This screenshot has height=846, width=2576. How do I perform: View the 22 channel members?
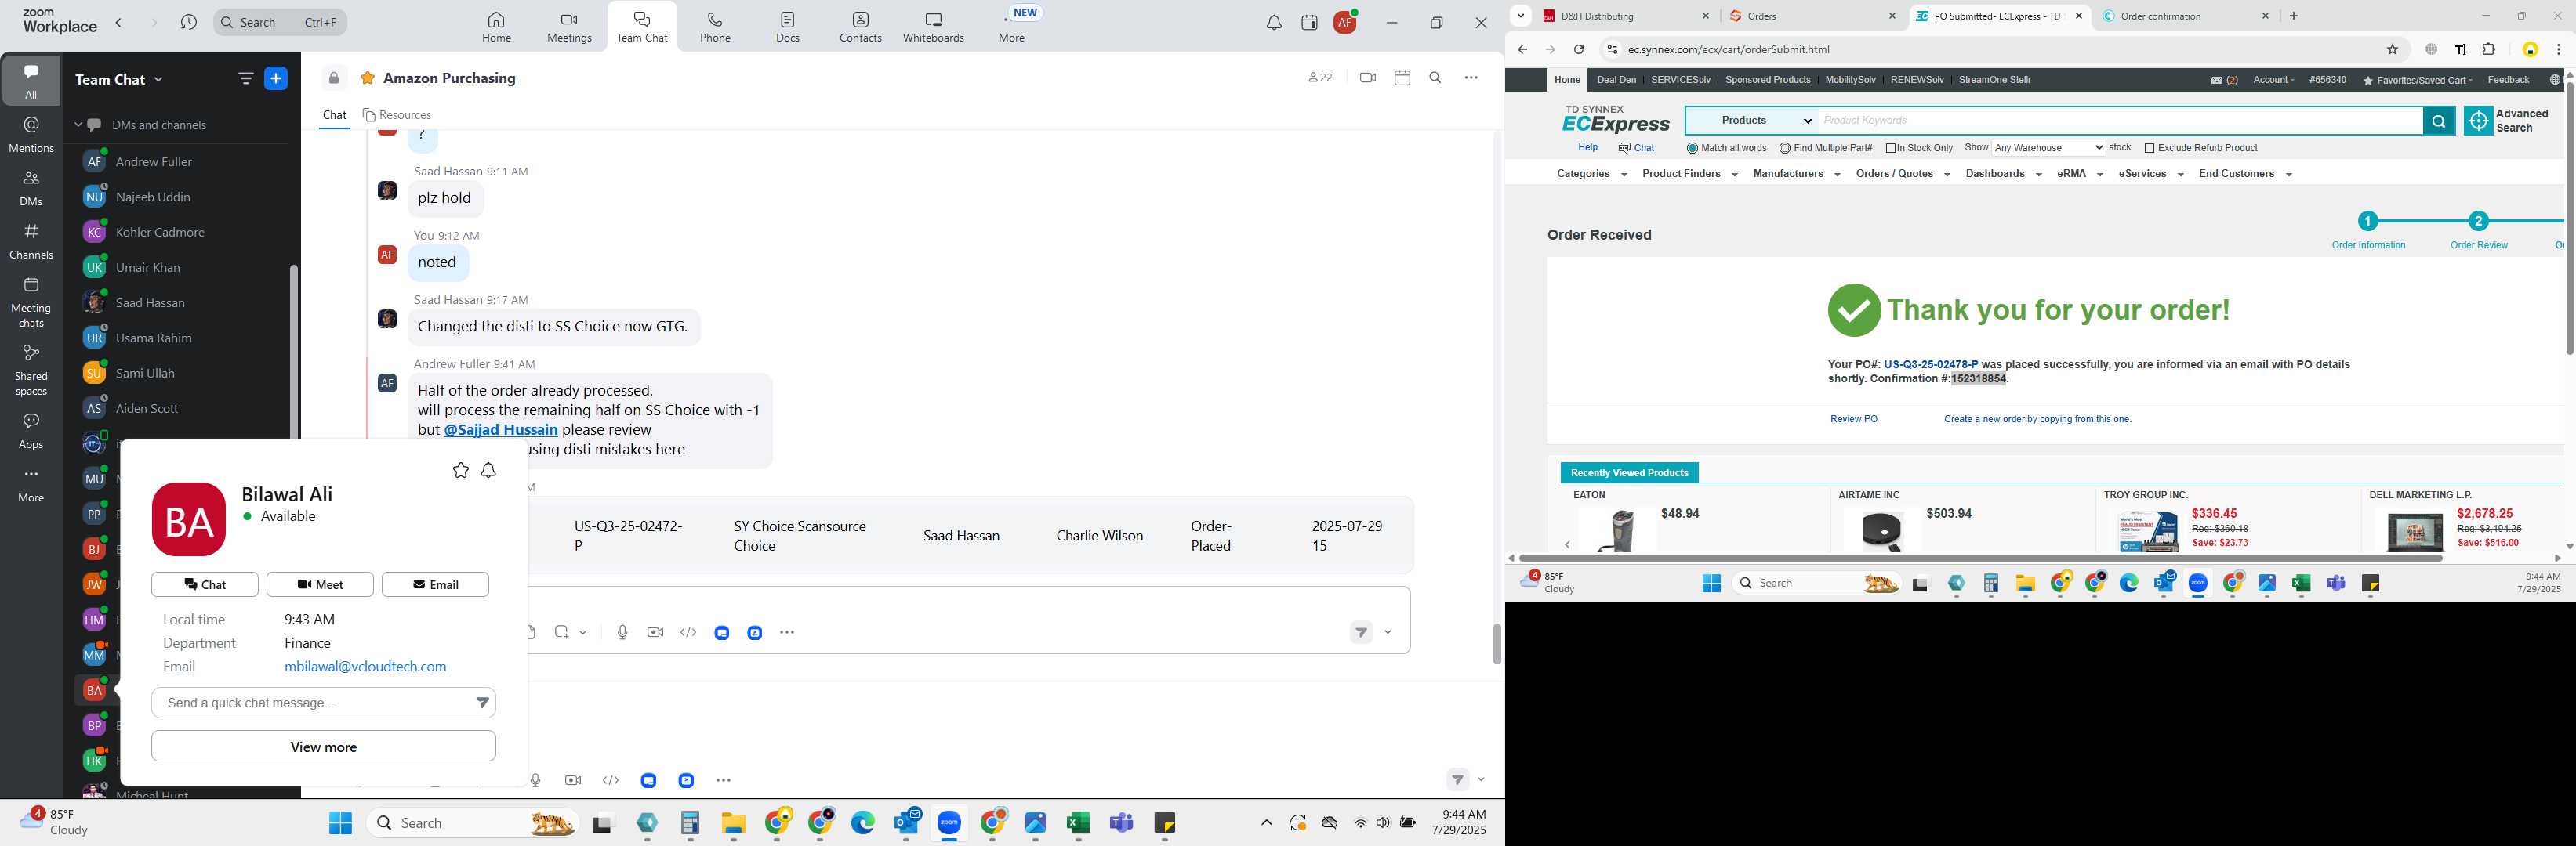point(1320,78)
